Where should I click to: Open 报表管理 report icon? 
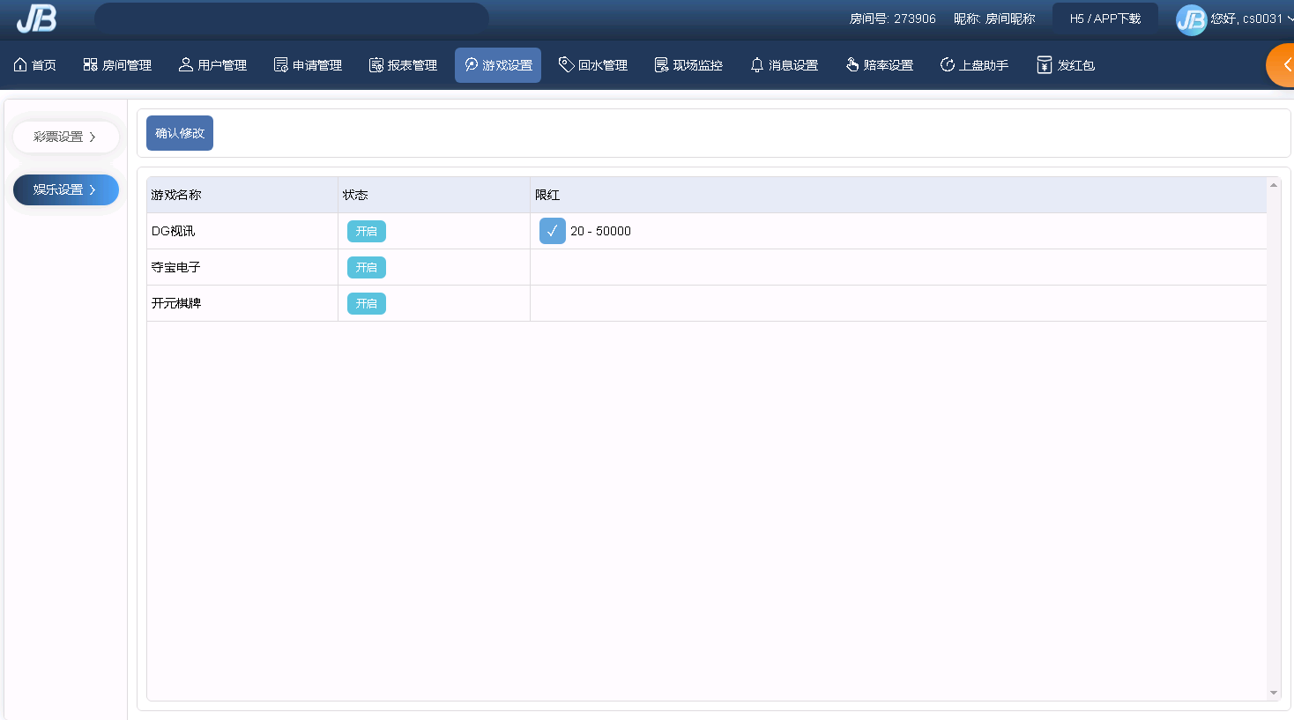pyautogui.click(x=376, y=65)
